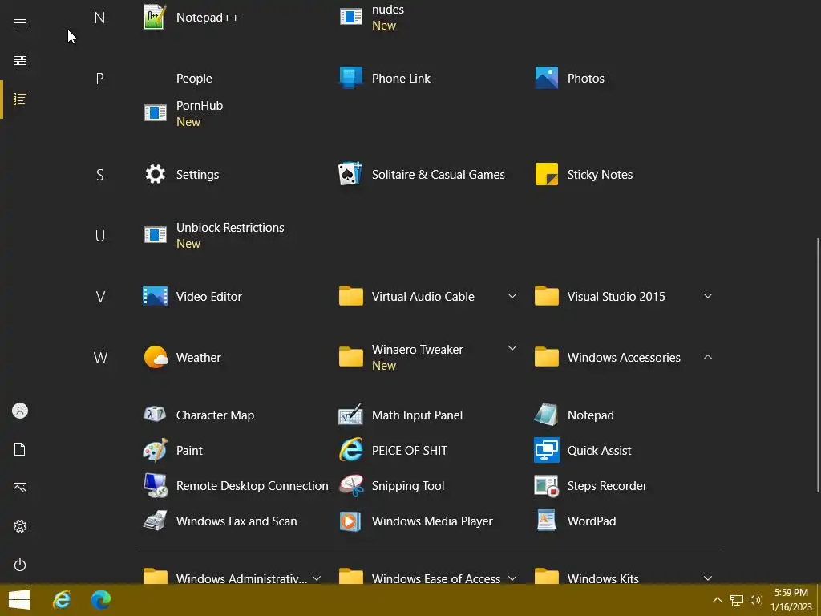Show hidden system tray icons
Image resolution: width=821 pixels, height=616 pixels.
click(718, 600)
